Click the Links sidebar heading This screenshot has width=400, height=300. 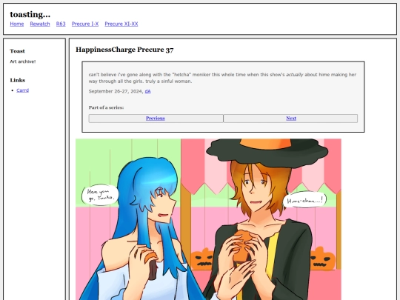pos(18,80)
